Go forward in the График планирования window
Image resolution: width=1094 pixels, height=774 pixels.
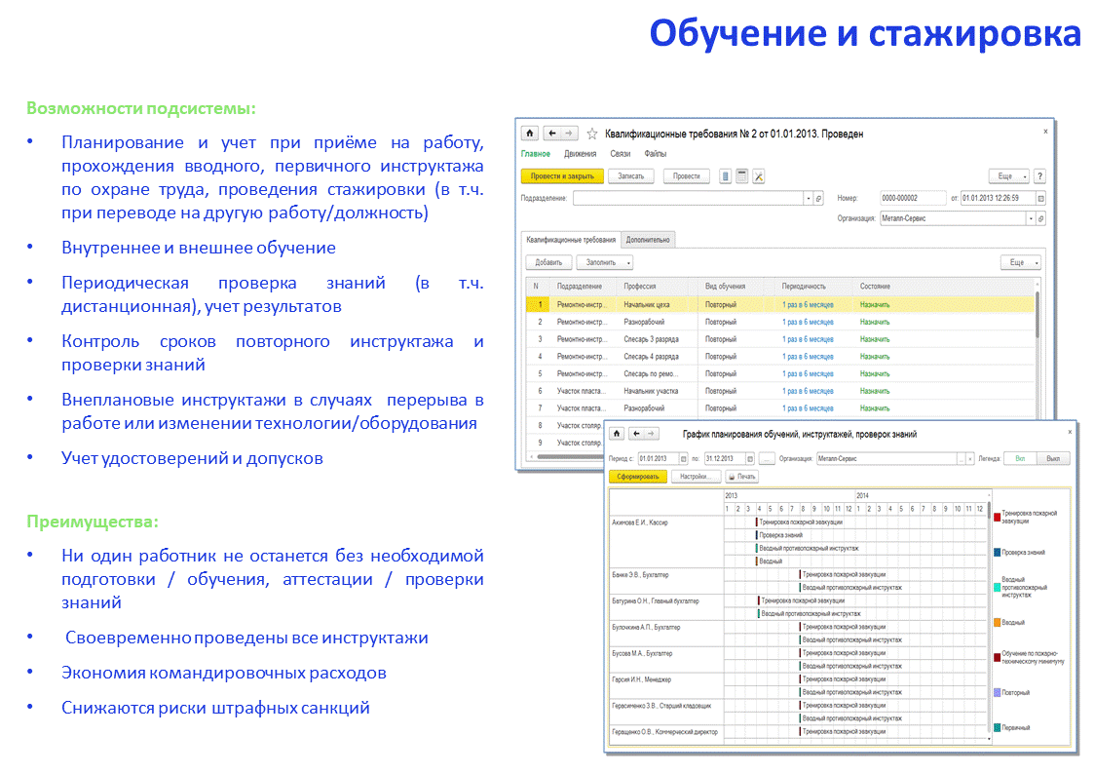click(x=651, y=434)
